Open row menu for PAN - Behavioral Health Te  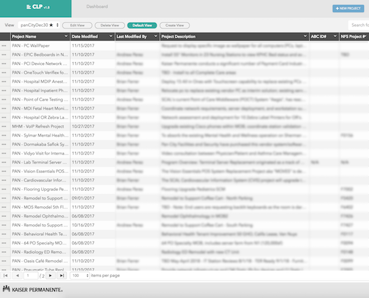(x=4, y=234)
